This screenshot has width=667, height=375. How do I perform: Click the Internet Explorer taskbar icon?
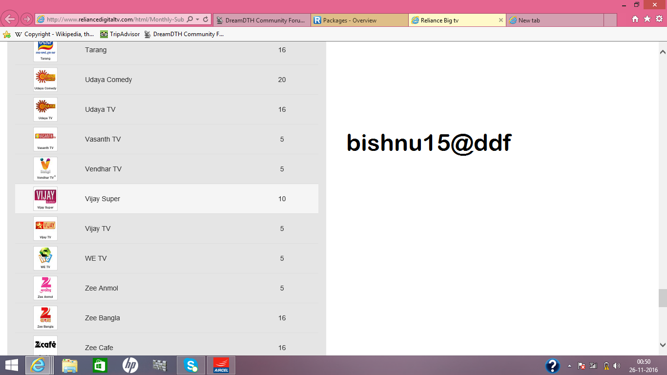point(37,365)
